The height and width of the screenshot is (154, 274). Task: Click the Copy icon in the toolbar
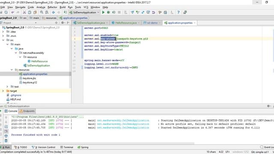click(x=30, y=12)
